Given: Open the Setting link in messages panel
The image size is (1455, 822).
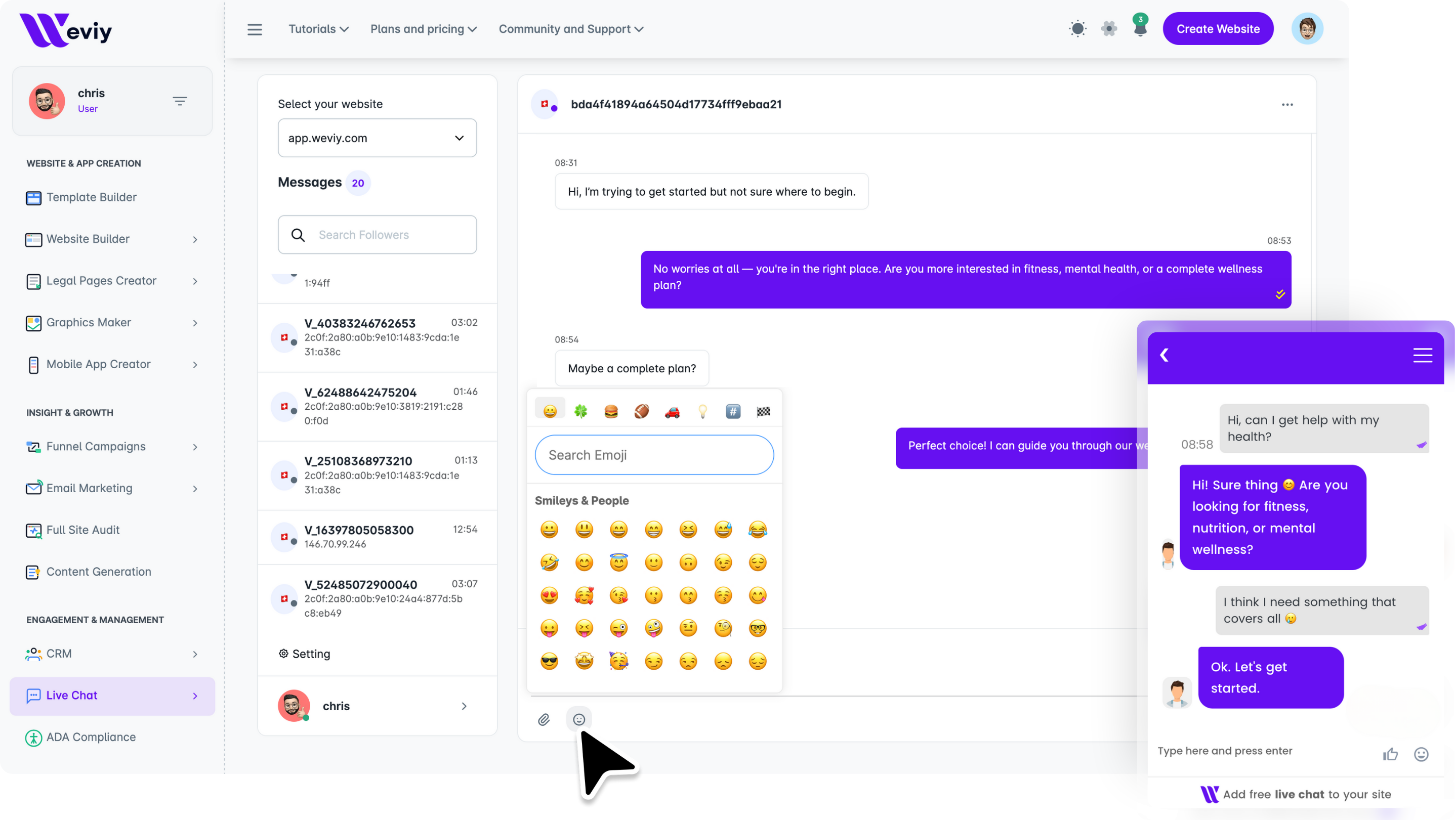Looking at the screenshot, I should [x=305, y=654].
